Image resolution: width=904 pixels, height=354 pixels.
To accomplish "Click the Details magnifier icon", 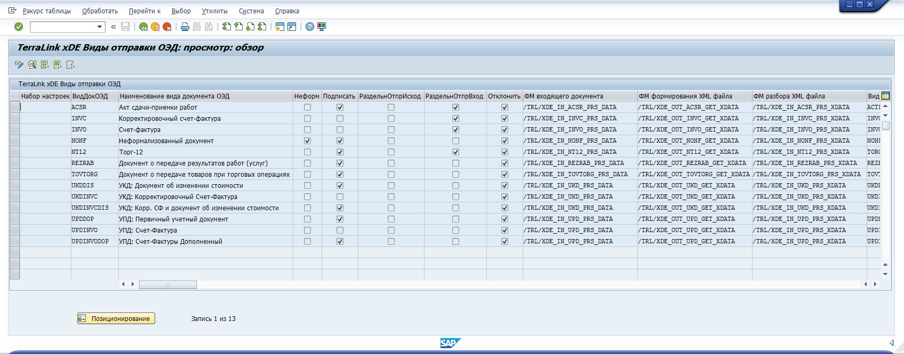I will coord(32,65).
